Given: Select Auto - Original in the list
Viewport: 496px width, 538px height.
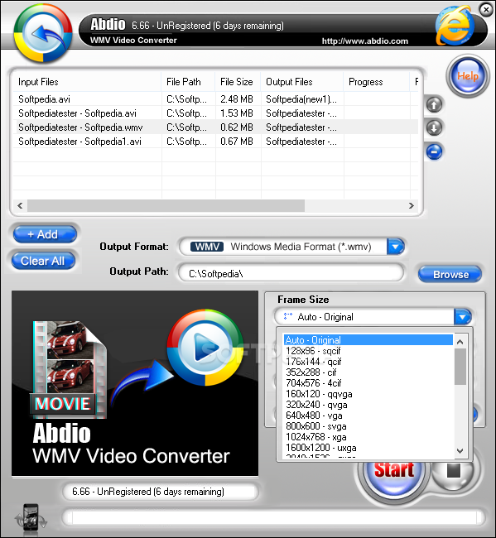Looking at the screenshot, I should click(x=368, y=340).
